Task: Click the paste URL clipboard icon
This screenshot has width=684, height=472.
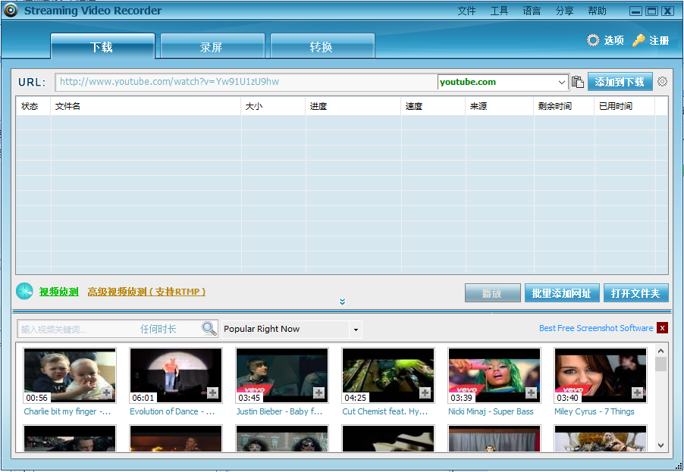Action: click(x=578, y=82)
